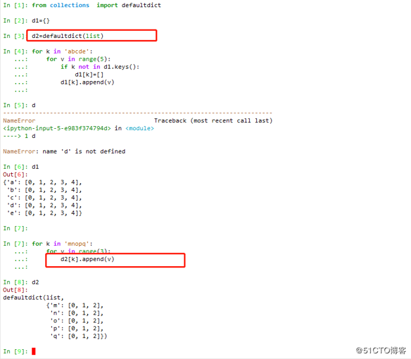411x359 pixels.
Task: Click the output text 'defaultdict(list,'
Action: coord(33,298)
